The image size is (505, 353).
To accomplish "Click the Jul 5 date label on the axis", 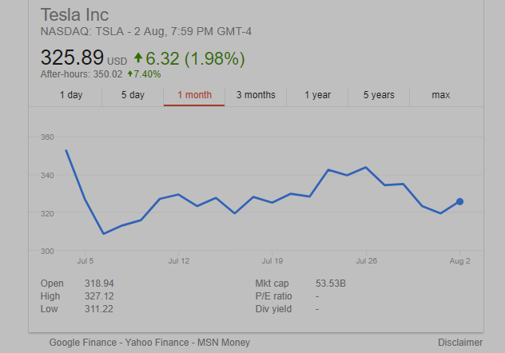I will (85, 260).
